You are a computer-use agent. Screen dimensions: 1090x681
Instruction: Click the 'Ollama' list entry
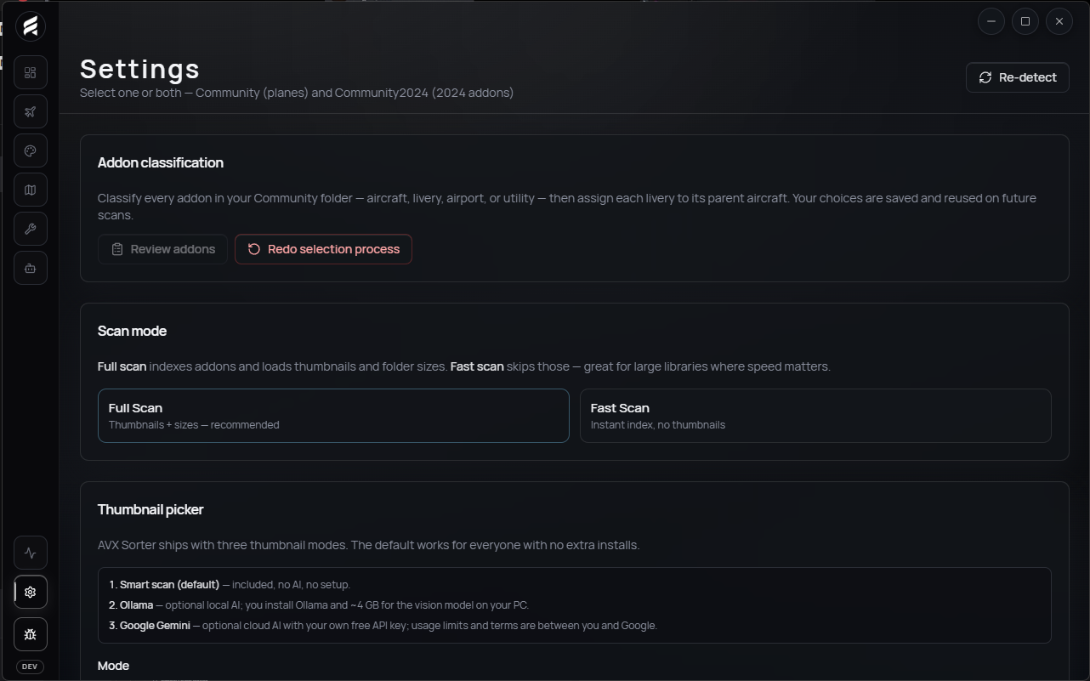pos(319,604)
